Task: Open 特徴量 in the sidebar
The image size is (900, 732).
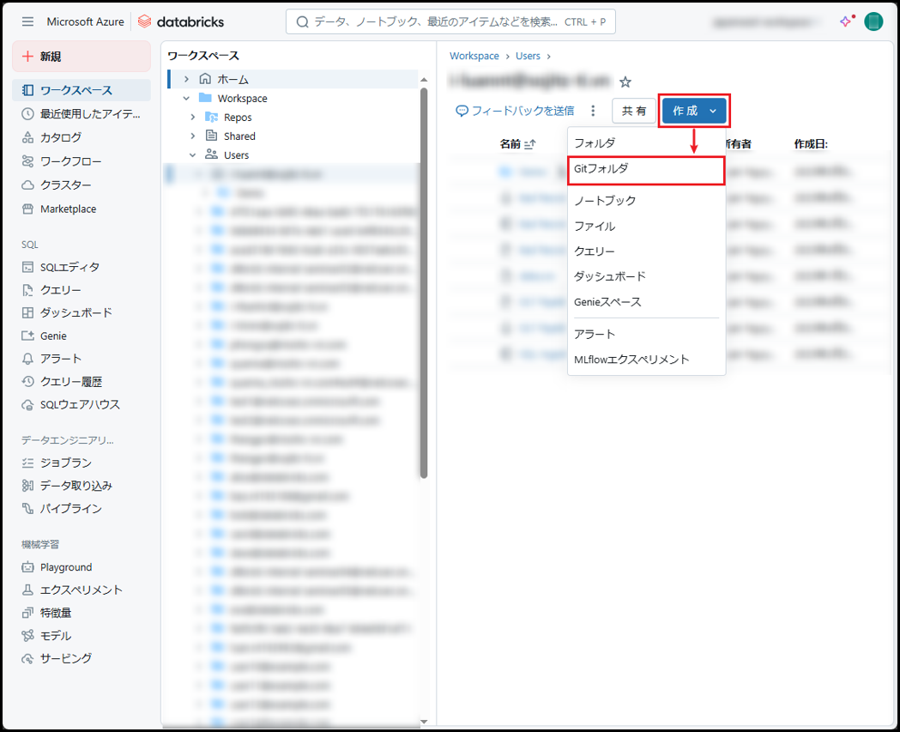Action: 82,614
